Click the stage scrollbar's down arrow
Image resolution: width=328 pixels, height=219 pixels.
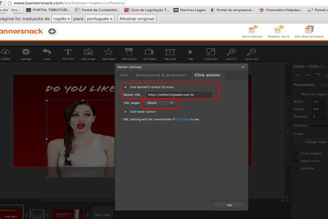(288, 197)
